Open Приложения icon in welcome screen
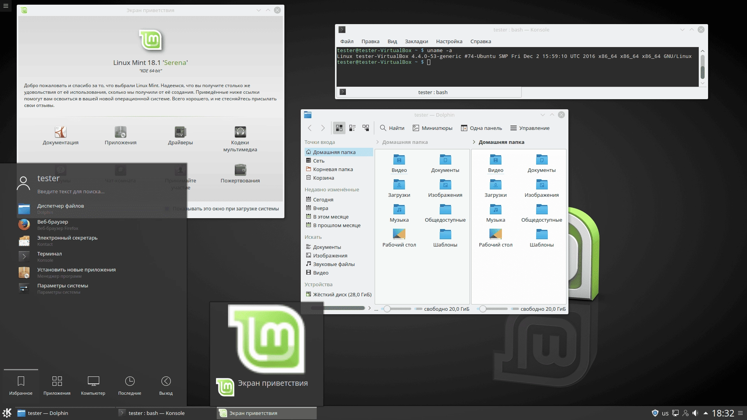The height and width of the screenshot is (420, 747). click(121, 132)
